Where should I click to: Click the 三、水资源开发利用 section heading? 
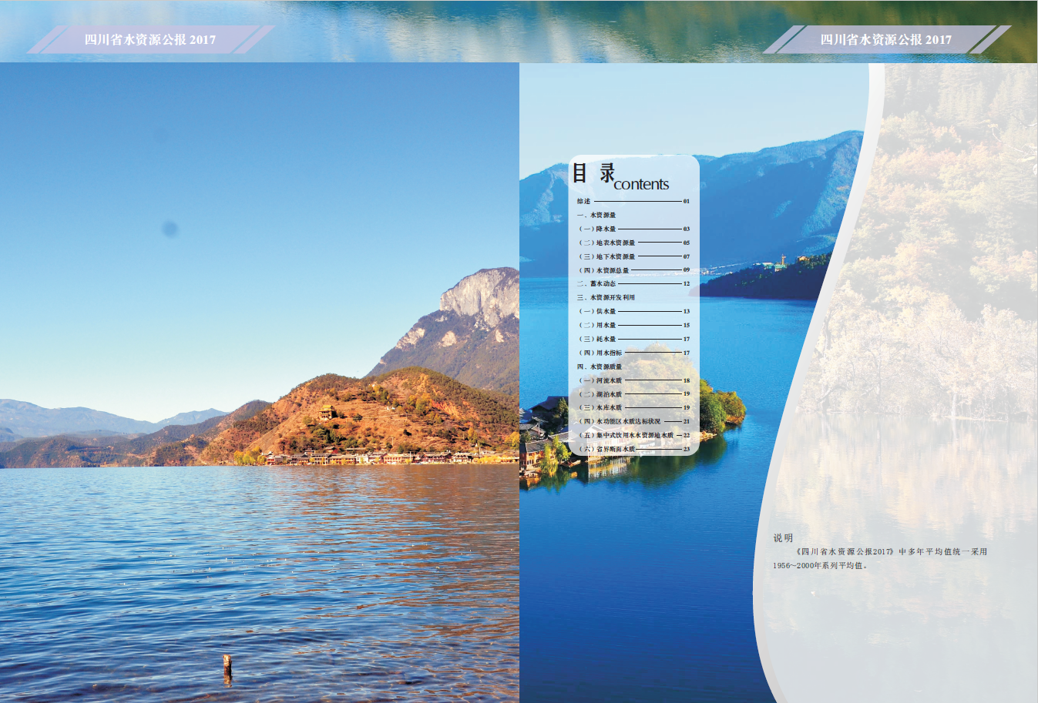click(606, 298)
